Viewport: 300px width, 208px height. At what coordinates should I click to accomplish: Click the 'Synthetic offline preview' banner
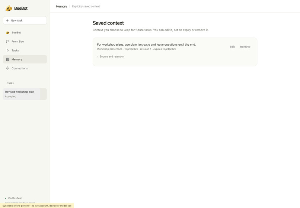point(37,206)
